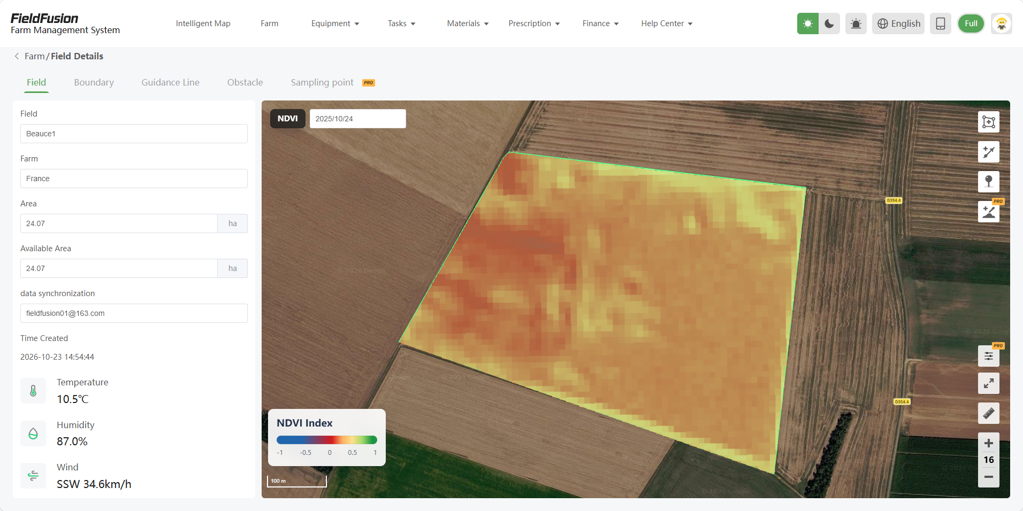This screenshot has width=1023, height=511.
Task: Click the data synchronization email field
Action: coord(134,313)
